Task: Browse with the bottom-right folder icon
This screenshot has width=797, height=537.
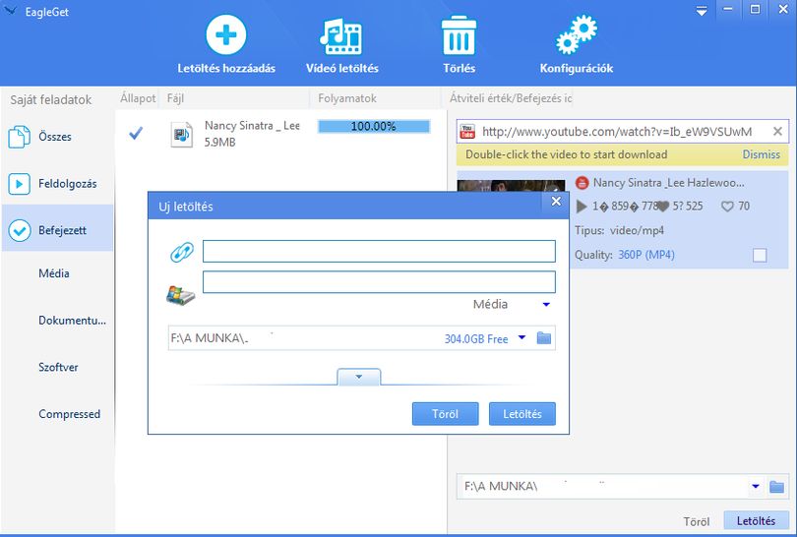Action: click(776, 487)
